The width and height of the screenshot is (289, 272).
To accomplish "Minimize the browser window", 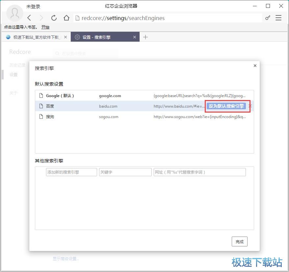I will (255, 6).
